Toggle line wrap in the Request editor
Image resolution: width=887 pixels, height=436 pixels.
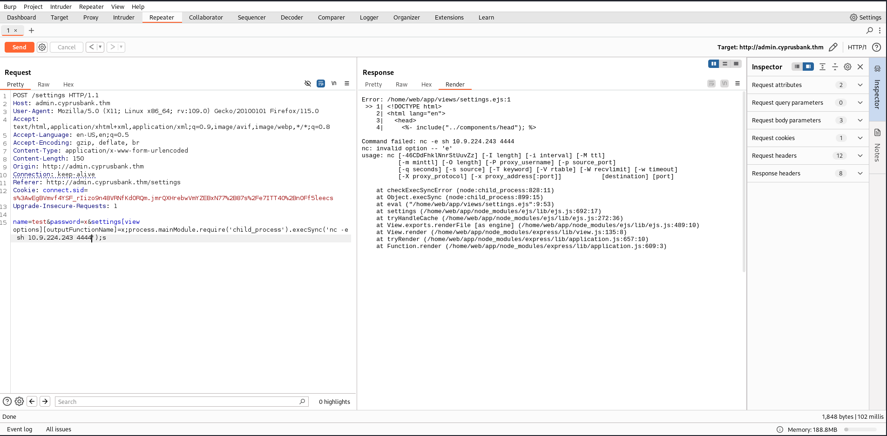click(x=321, y=83)
